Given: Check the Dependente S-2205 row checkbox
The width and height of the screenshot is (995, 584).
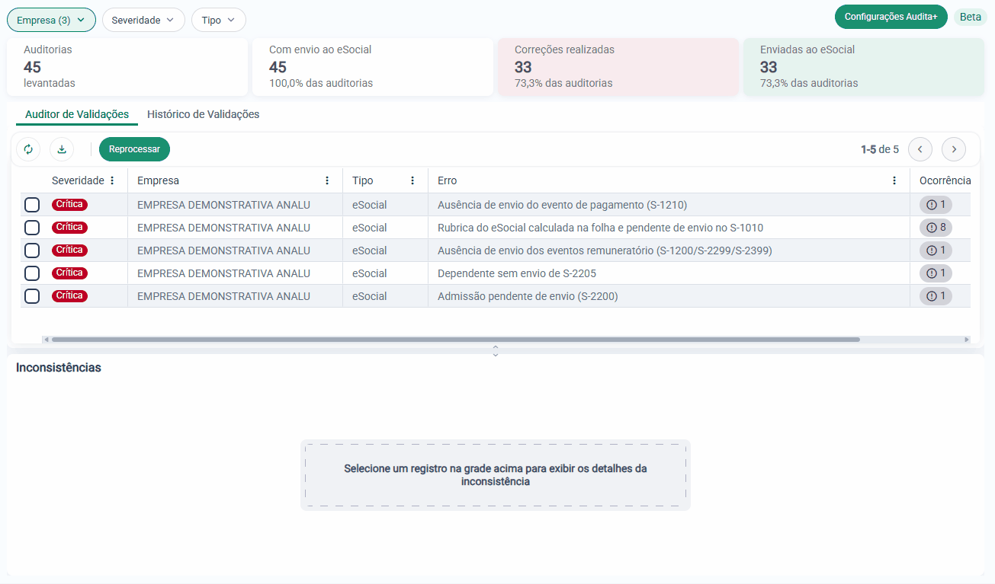Looking at the screenshot, I should [32, 273].
